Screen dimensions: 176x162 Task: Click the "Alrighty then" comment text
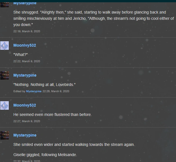tap(94, 18)
